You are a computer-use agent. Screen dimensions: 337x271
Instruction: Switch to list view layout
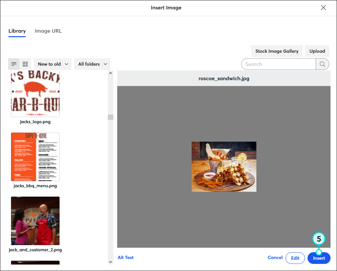(x=14, y=64)
